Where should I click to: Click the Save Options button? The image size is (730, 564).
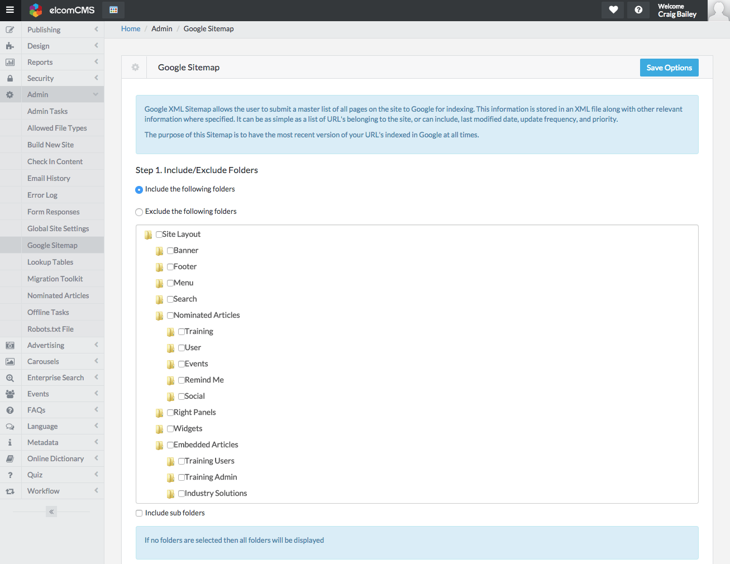[669, 67]
